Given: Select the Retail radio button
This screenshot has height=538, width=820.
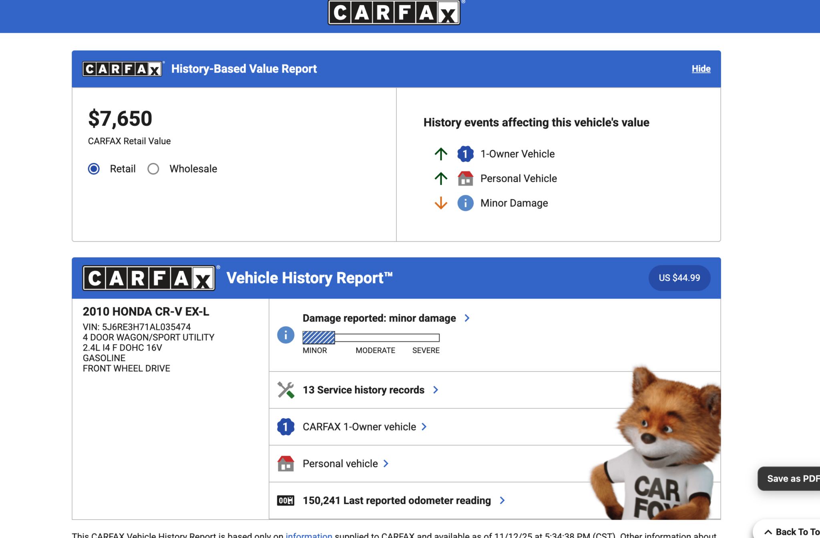Looking at the screenshot, I should coord(94,169).
